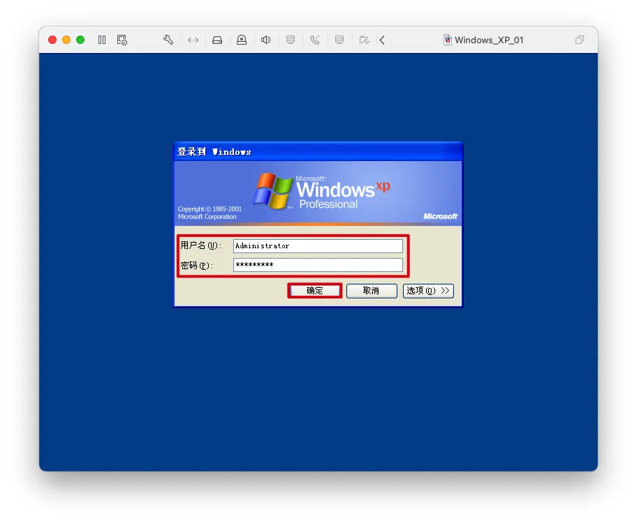
Task: Click the greyed device icon after speaker
Action: click(291, 40)
